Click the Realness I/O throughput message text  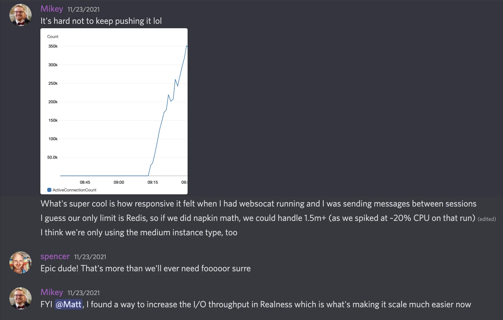[x=278, y=304]
